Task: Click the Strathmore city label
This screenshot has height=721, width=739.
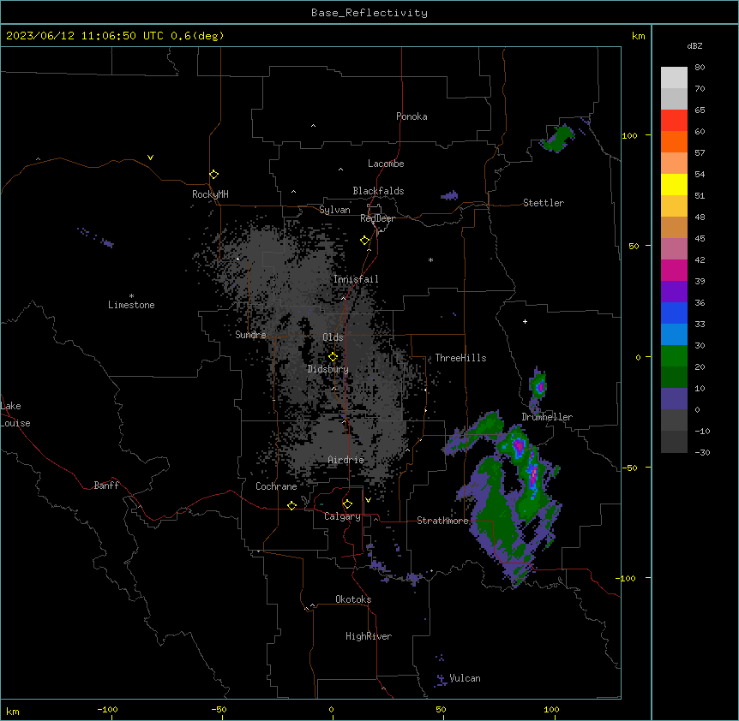Action: click(442, 521)
